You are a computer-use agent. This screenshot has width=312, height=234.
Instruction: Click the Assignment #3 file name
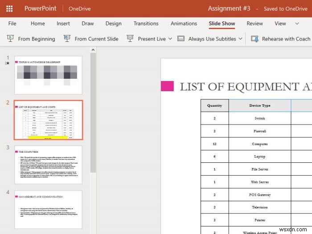(229, 8)
